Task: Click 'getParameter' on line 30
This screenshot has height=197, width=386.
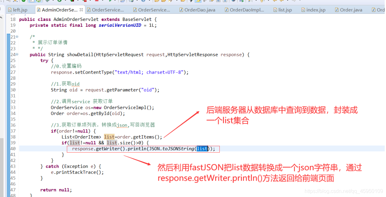Action: pos(123,90)
